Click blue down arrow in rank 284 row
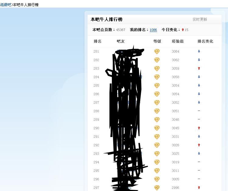 coord(199,77)
